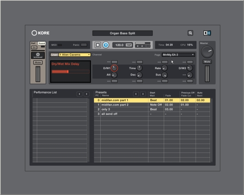Adjust the Sound channel volume fader
The image size is (244, 195).
38,74
